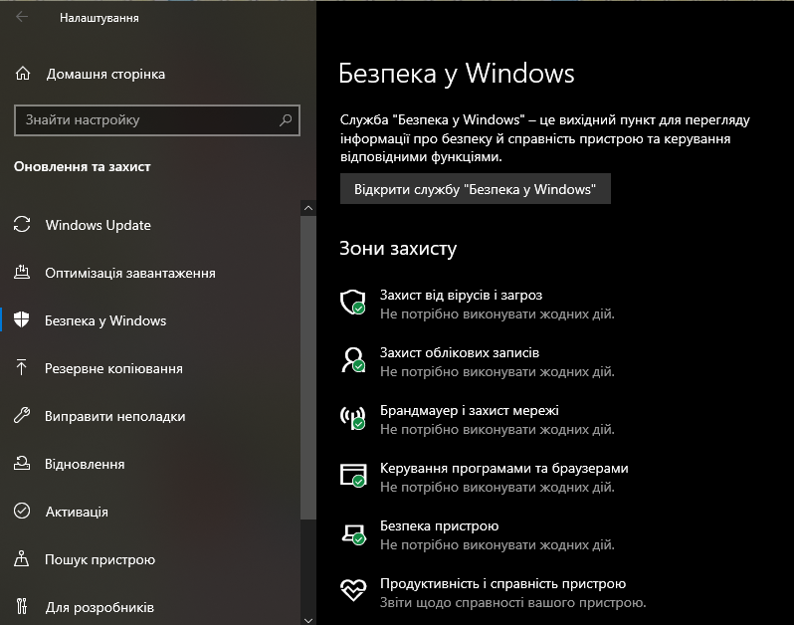Click the home icon beside Домашня сторінка

click(x=22, y=74)
